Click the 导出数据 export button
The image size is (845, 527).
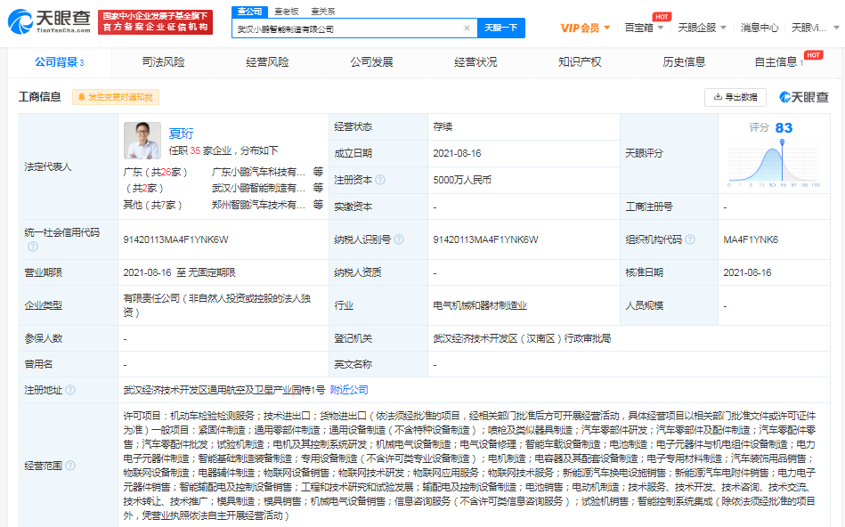click(735, 97)
